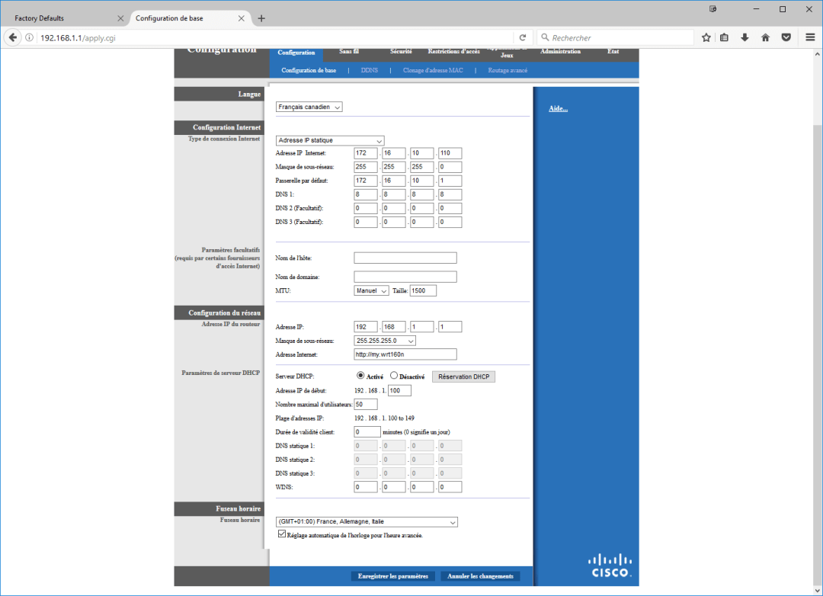823x596 pixels.
Task: Open the Pocket icon in toolbar
Action: (786, 37)
